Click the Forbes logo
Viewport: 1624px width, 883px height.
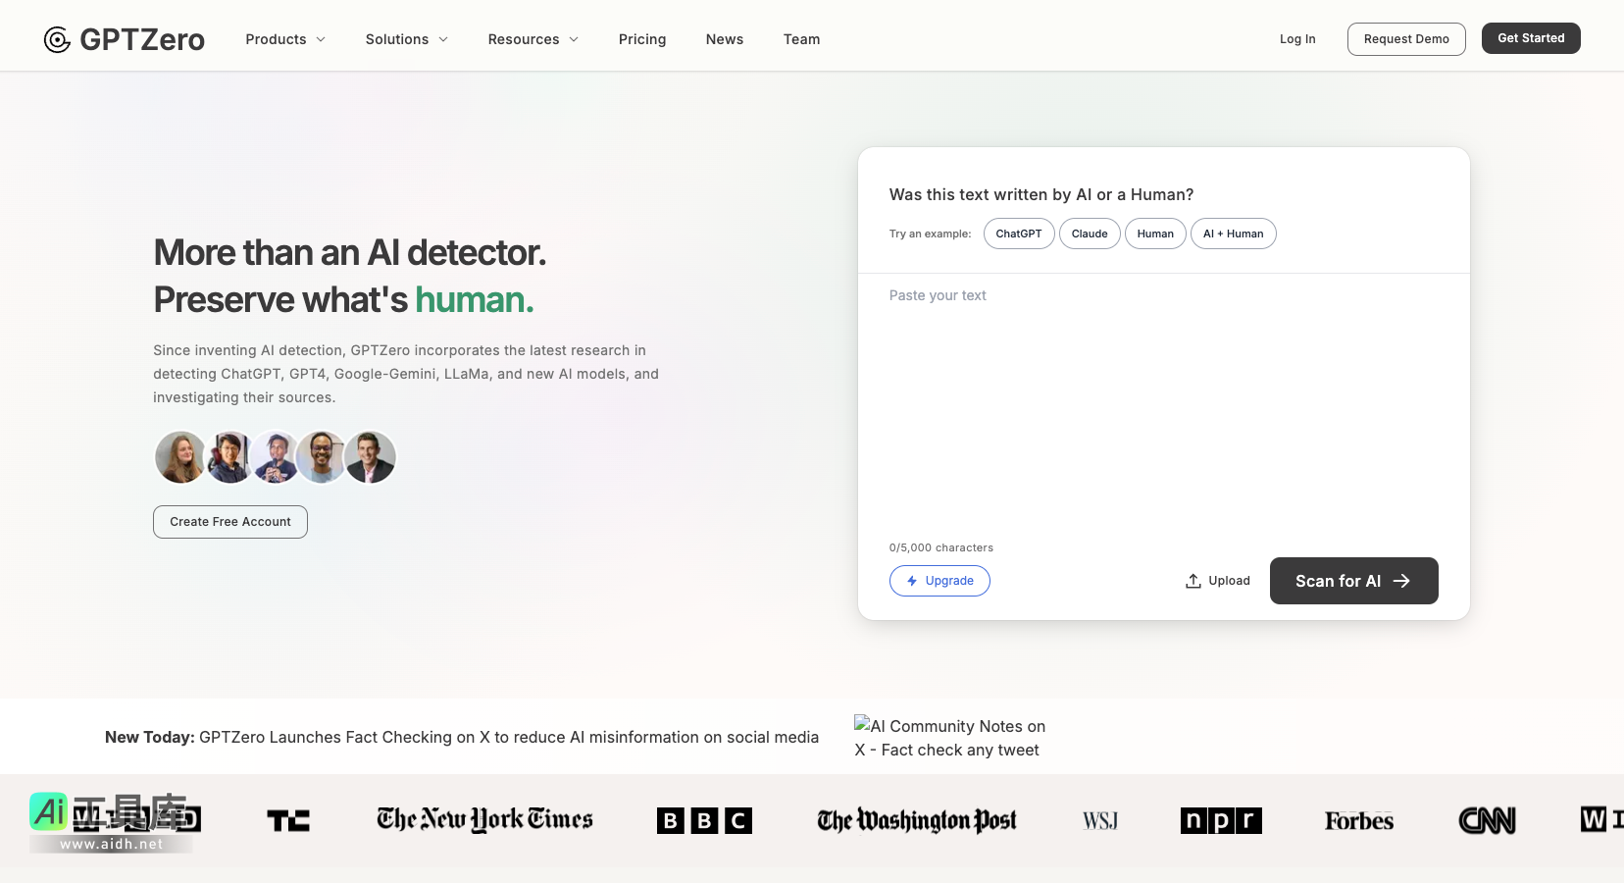[x=1358, y=820]
